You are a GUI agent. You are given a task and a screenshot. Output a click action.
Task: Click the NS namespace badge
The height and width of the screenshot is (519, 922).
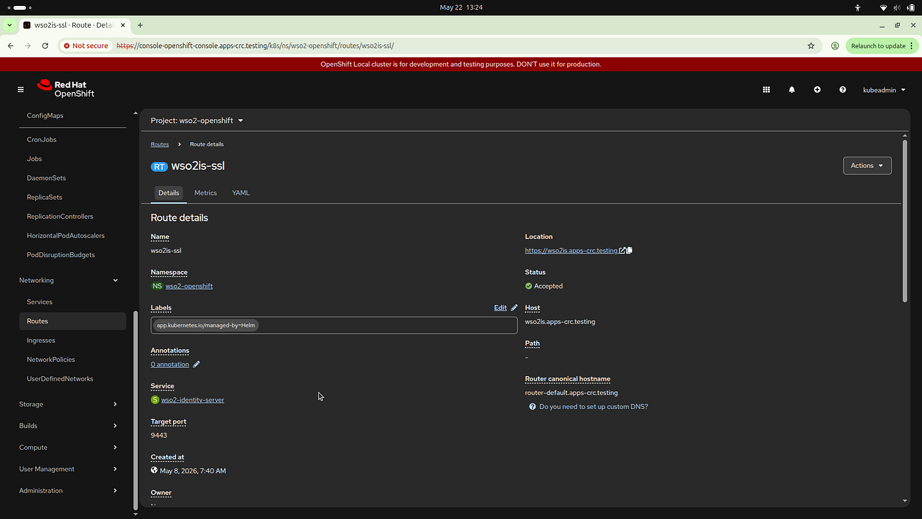point(157,286)
